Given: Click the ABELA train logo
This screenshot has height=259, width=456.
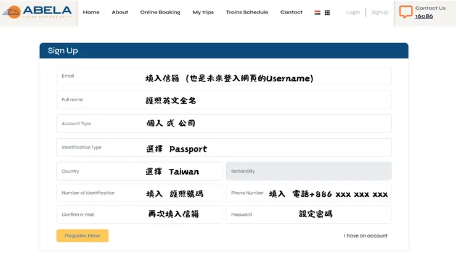Looking at the screenshot, I should [37, 12].
